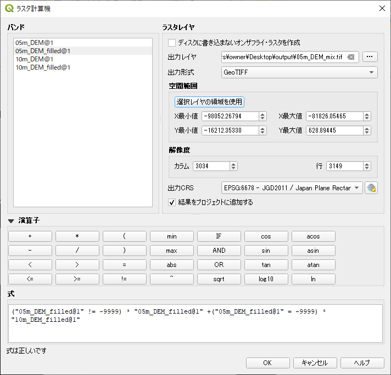
Task: Open the CRS selector globe icon
Action: [371, 187]
